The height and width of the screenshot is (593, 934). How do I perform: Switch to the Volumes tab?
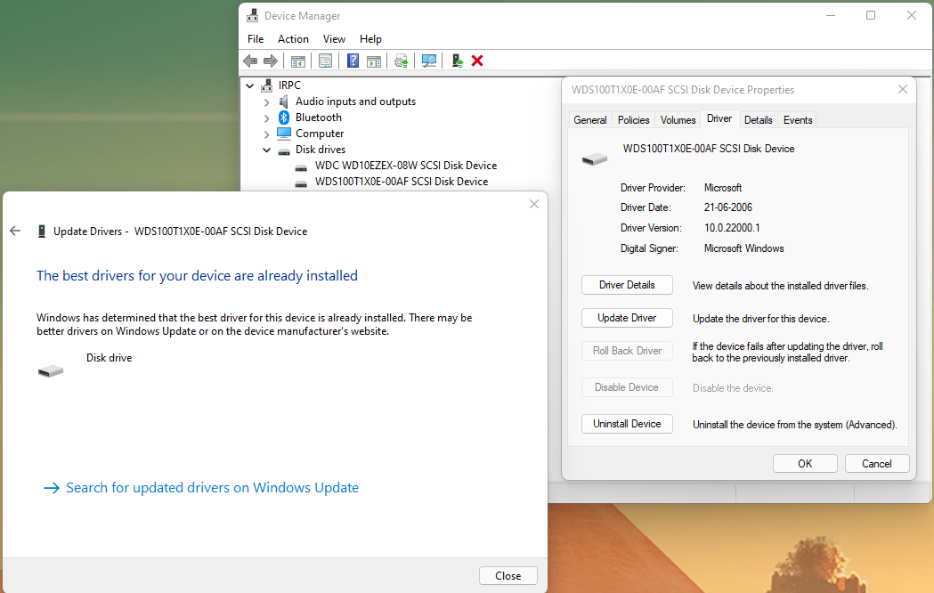[678, 119]
